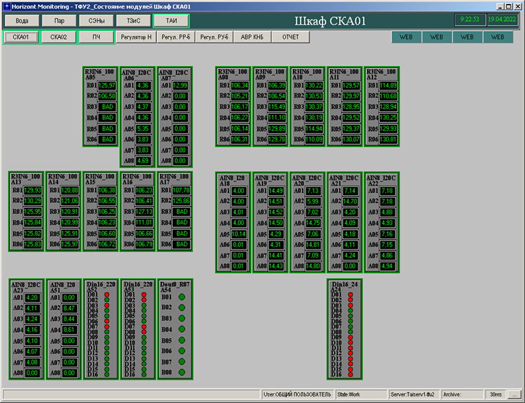Click the B04 indicator in module A54

(182, 329)
